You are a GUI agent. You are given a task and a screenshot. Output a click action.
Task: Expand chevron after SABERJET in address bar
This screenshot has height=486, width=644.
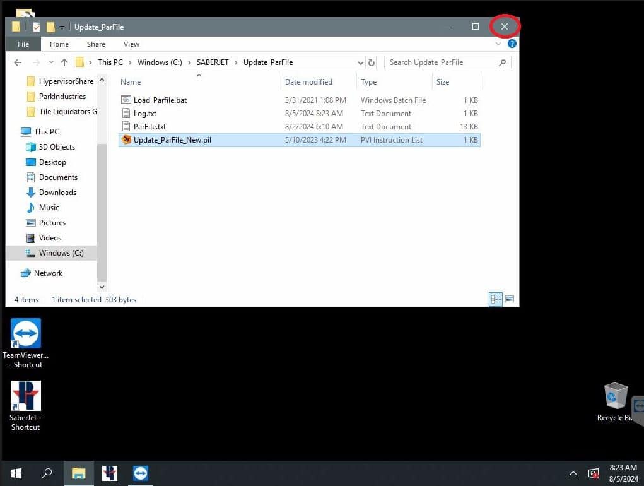click(236, 62)
